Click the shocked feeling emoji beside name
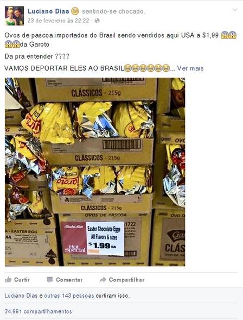The height and width of the screenshot is (320, 243). point(75,11)
